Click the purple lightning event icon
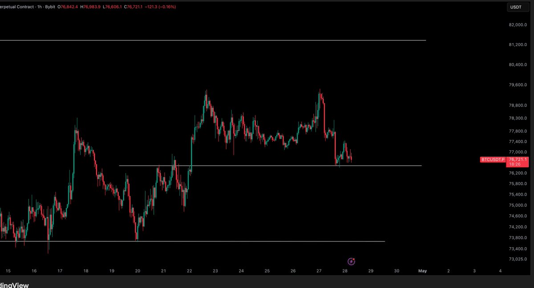The height and width of the screenshot is (288, 534). point(352,261)
